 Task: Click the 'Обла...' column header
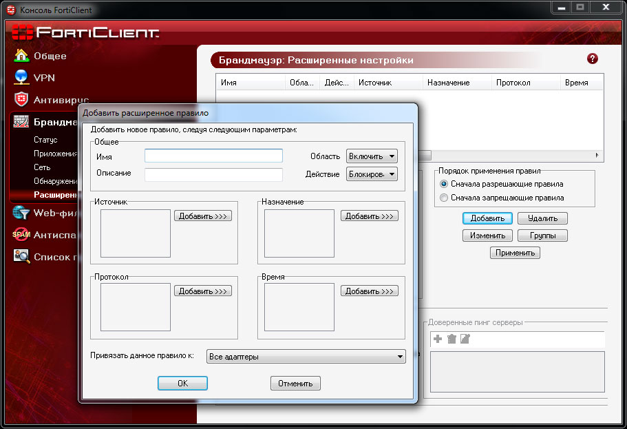(302, 83)
